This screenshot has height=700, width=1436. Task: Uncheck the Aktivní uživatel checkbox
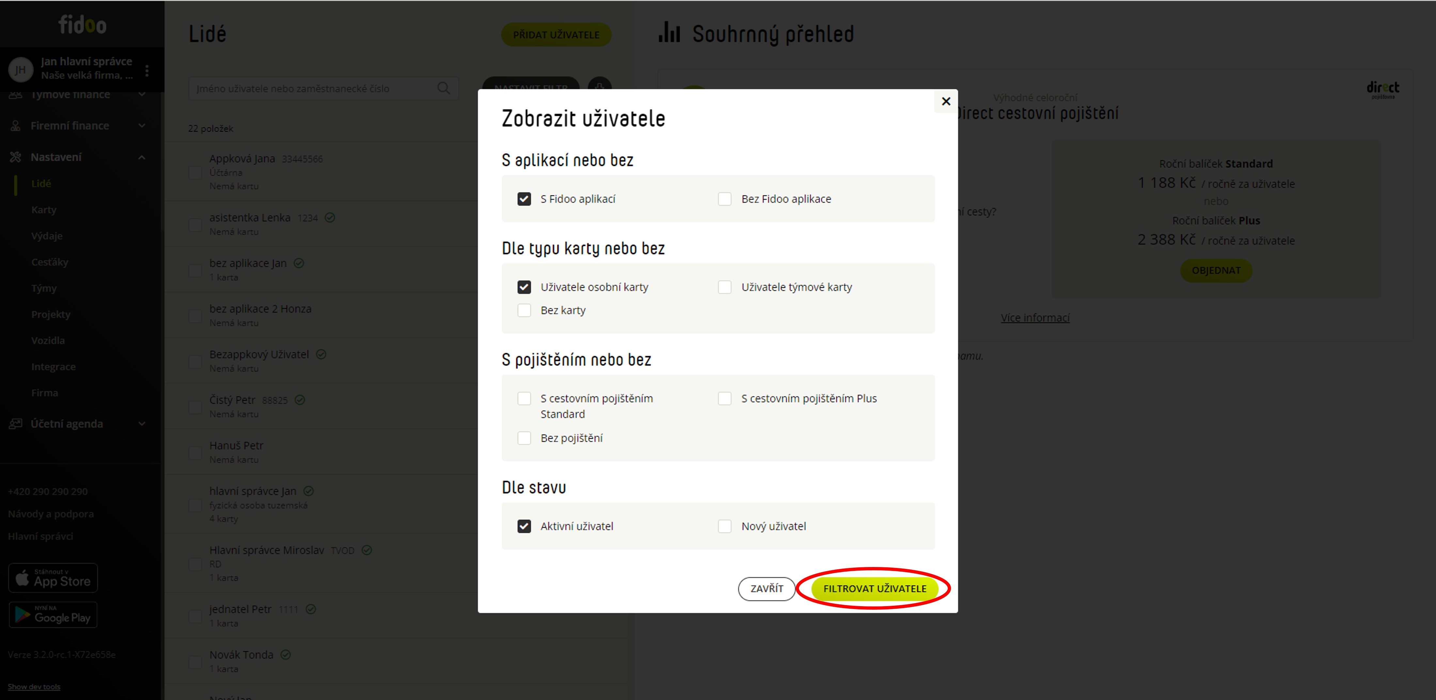coord(524,526)
